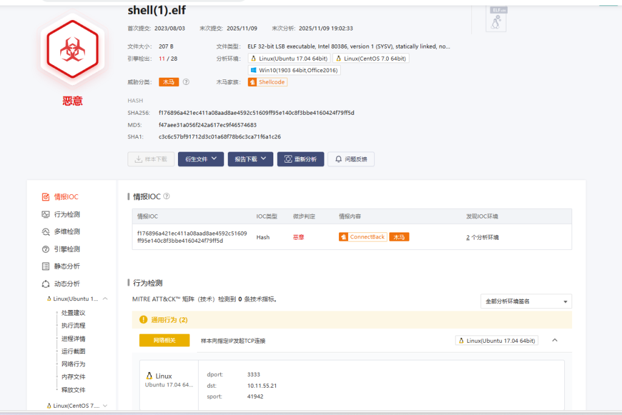Click the ConnectBack intelligence tag
This screenshot has height=415, width=622.
(363, 237)
